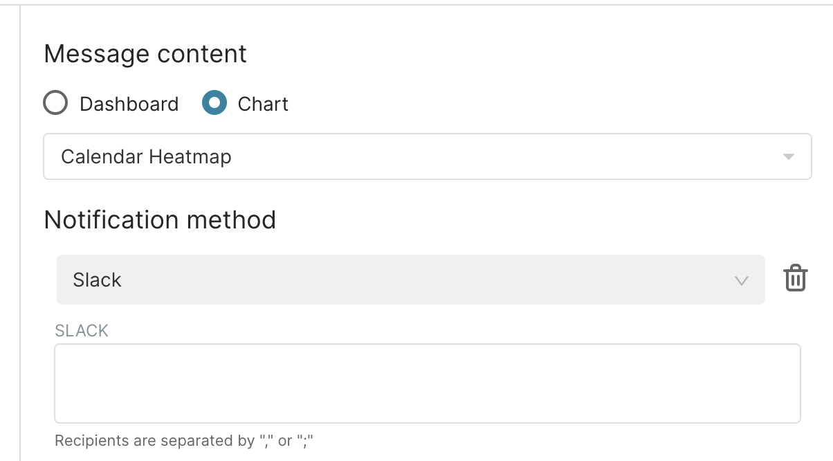
Task: Click the "Chart" option label
Action: [263, 104]
